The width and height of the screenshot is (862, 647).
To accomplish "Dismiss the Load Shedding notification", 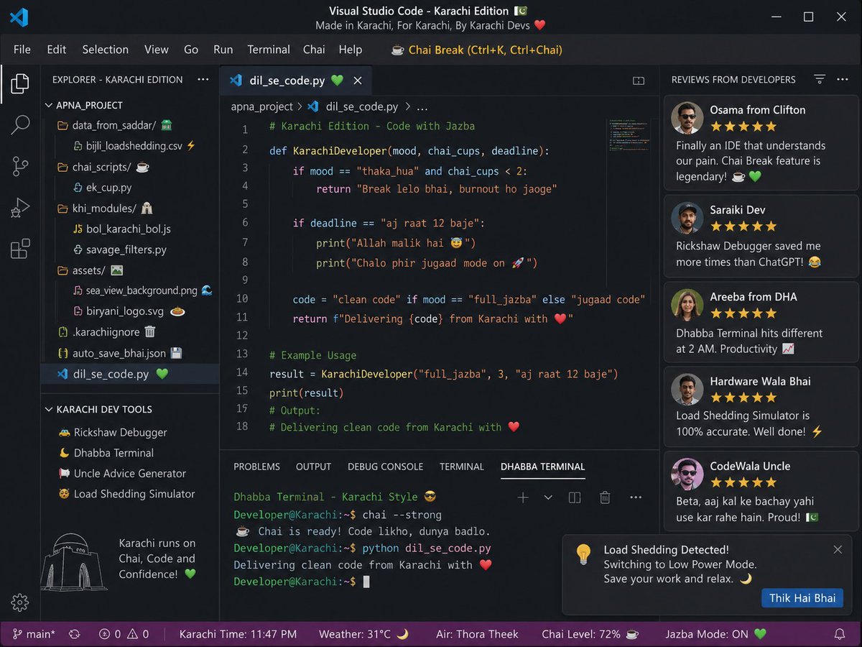I will pos(838,549).
